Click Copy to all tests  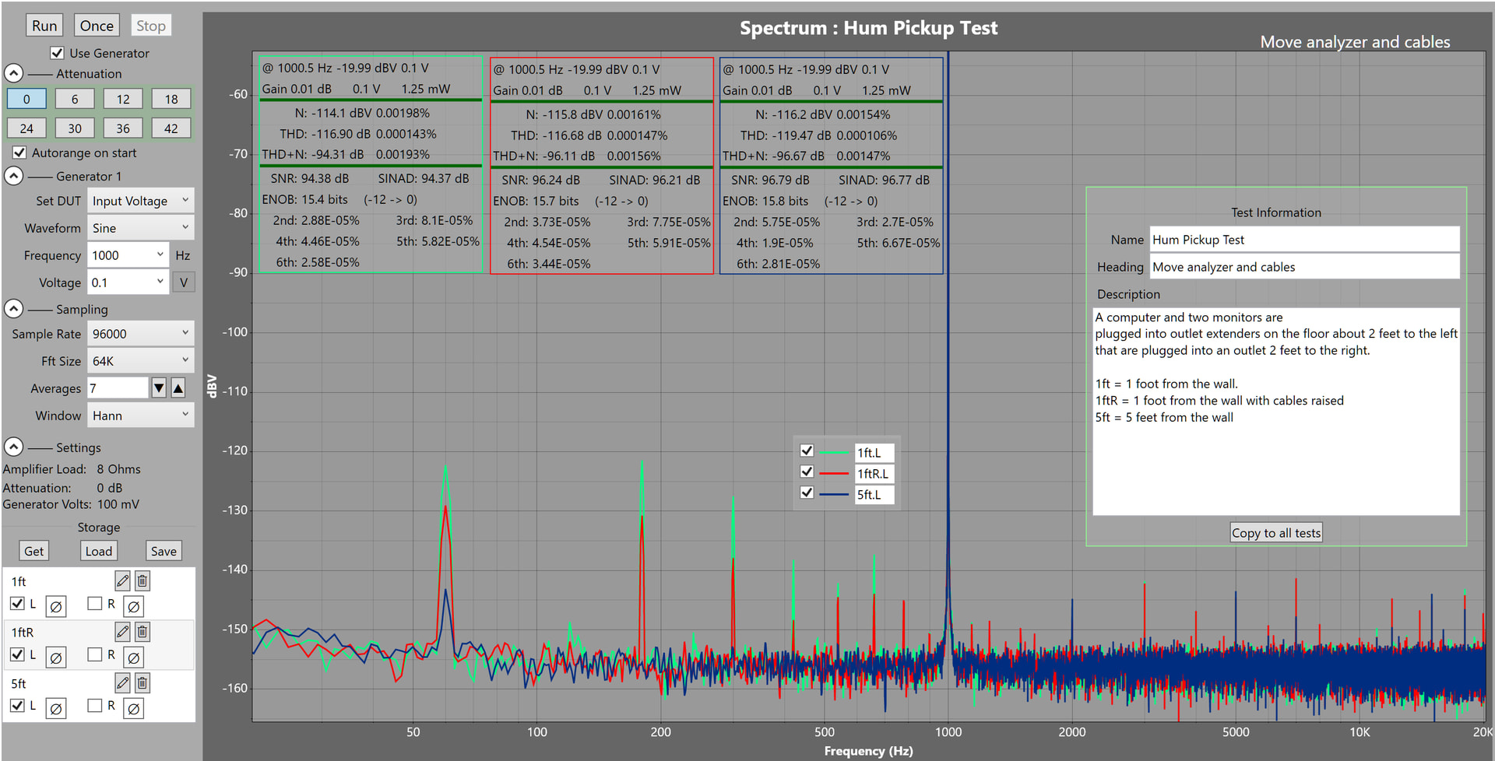(x=1275, y=533)
